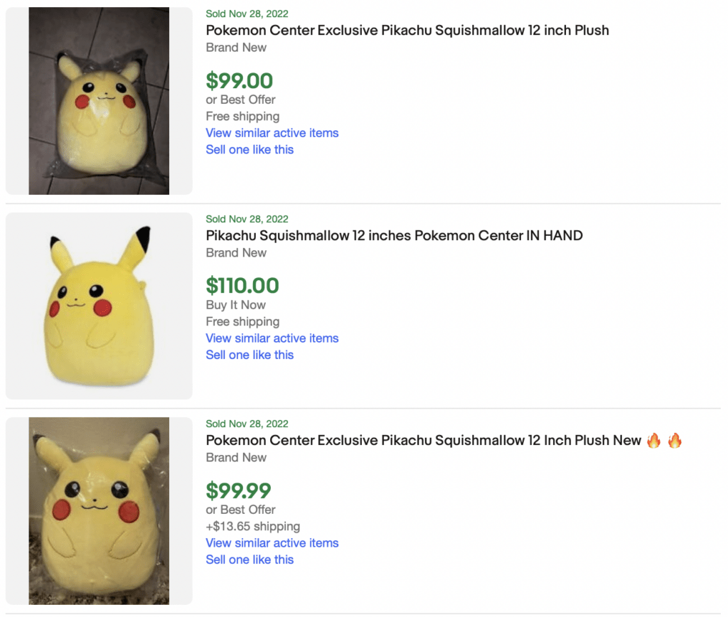Open the thumbnail of the unwrapped Pikachu Squishmallow
The height and width of the screenshot is (617, 728).
(x=98, y=305)
